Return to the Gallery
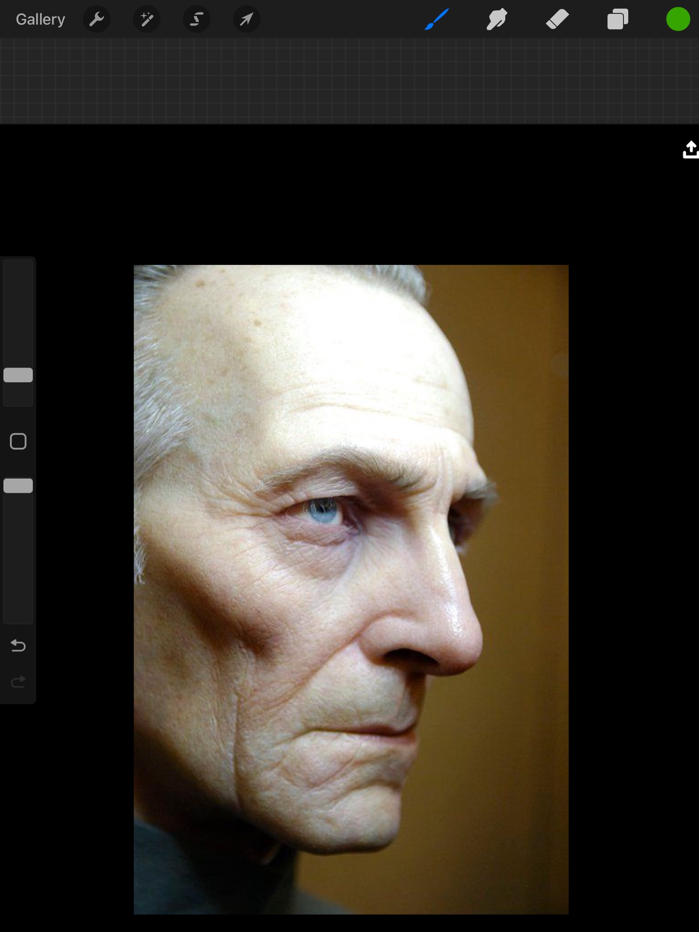Image resolution: width=699 pixels, height=932 pixels. 40,19
